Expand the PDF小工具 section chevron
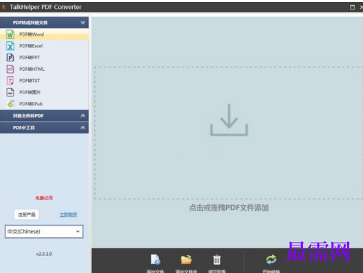 (x=82, y=128)
